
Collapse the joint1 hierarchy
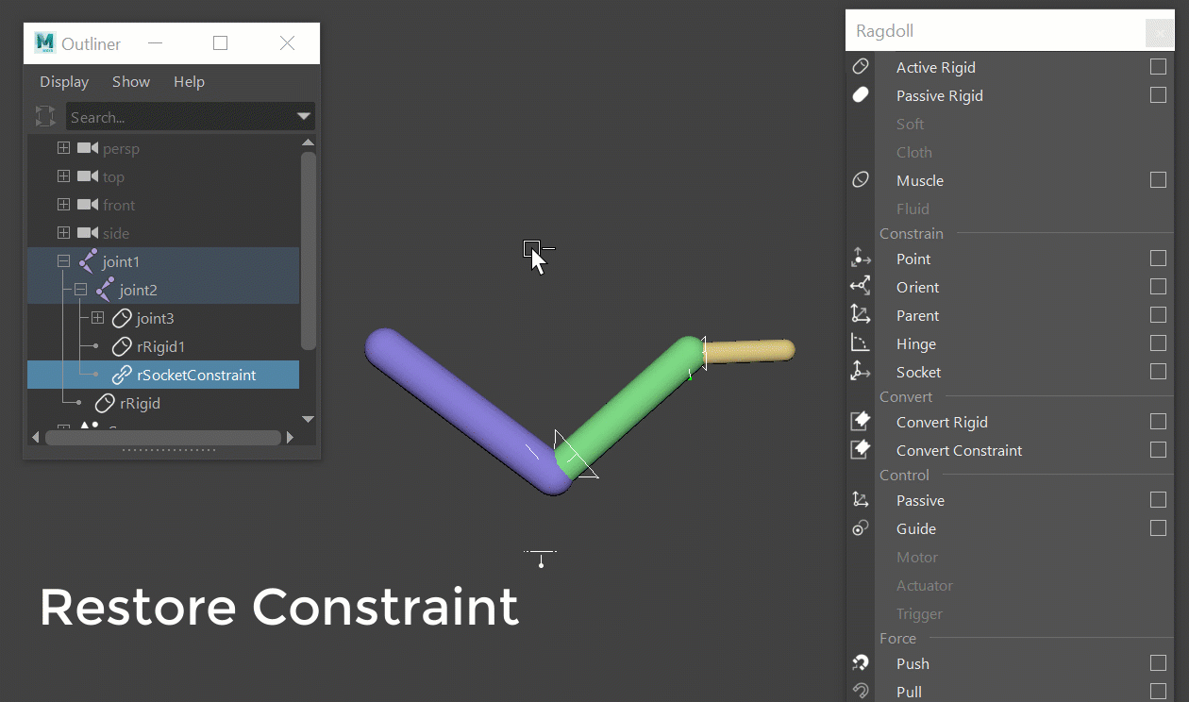[x=63, y=261]
